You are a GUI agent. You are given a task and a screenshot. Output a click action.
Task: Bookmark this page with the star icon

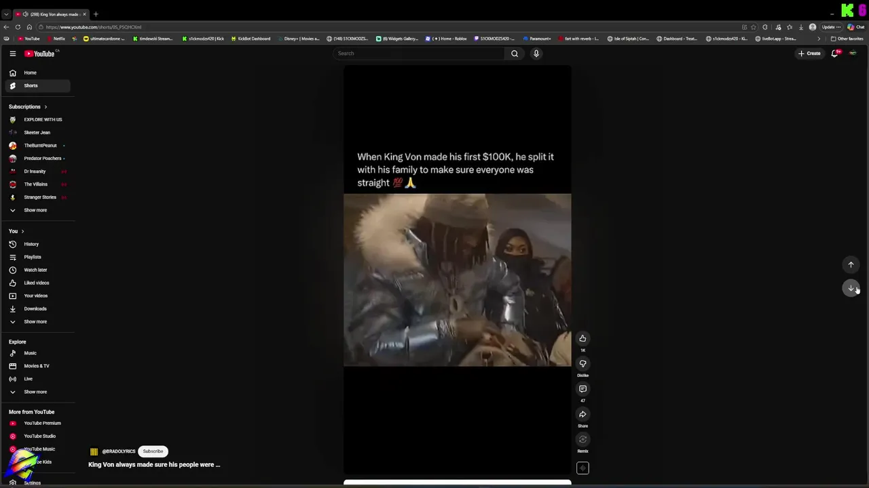tap(754, 27)
